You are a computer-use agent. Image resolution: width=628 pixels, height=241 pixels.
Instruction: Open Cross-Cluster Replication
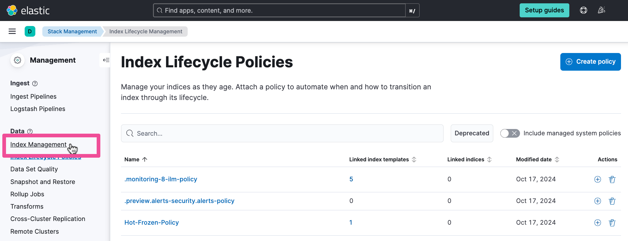[48, 219]
